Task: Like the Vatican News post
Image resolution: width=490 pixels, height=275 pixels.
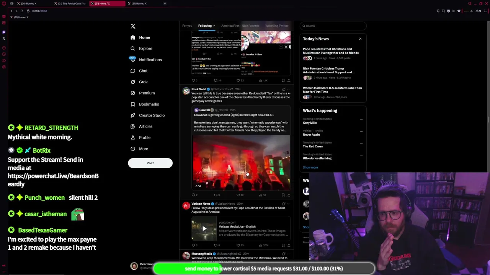Action: [240, 245]
